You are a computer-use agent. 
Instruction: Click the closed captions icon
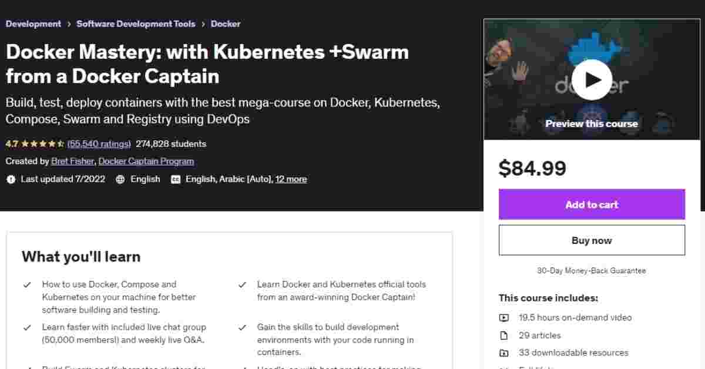(x=176, y=179)
